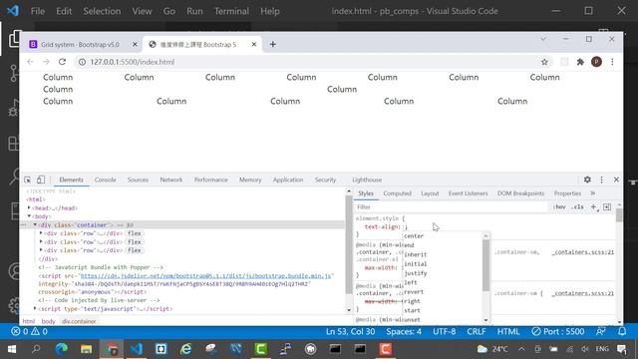Collapse the body element node

[29, 216]
